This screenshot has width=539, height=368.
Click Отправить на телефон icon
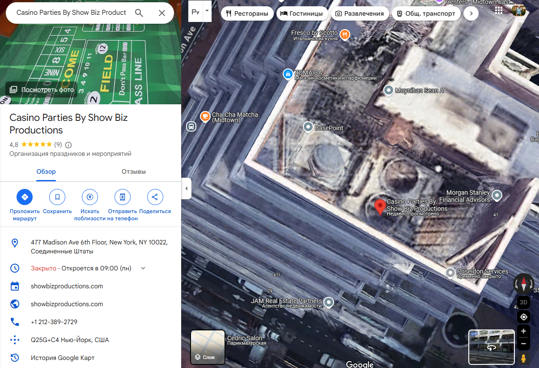[123, 197]
